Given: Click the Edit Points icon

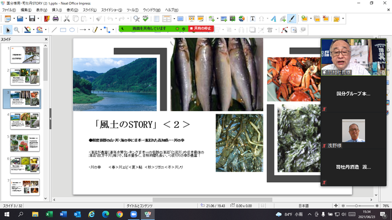Looking at the screenshot, I should [x=284, y=30].
